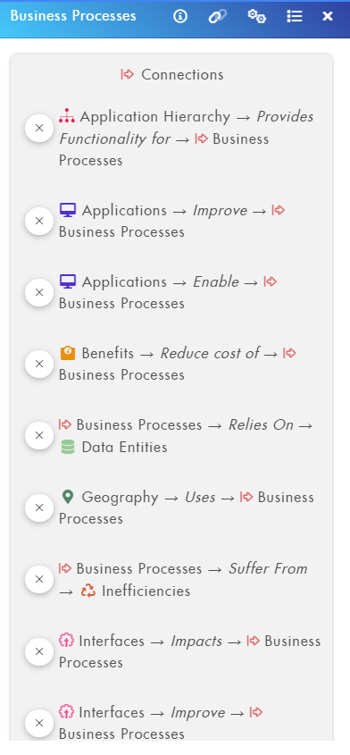Open the info icon in header
The width and height of the screenshot is (350, 755).
(x=180, y=16)
